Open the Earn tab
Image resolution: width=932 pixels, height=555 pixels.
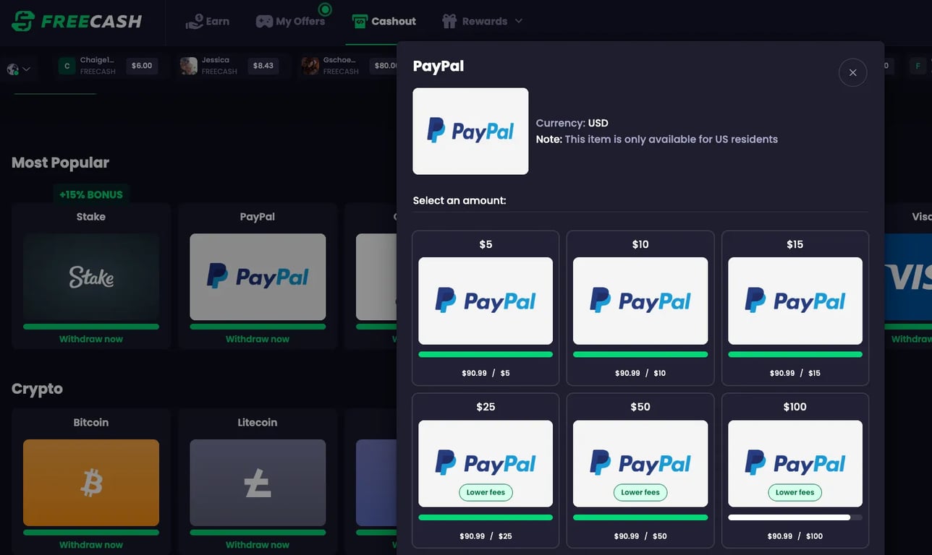208,22
